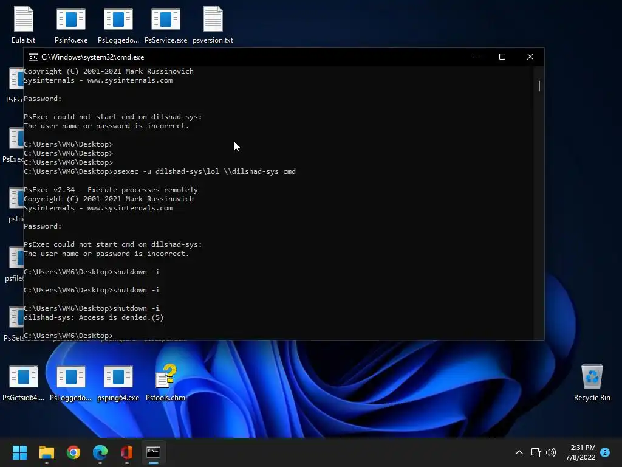The height and width of the screenshot is (467, 622).
Task: Show hidden system tray icons
Action: point(519,452)
